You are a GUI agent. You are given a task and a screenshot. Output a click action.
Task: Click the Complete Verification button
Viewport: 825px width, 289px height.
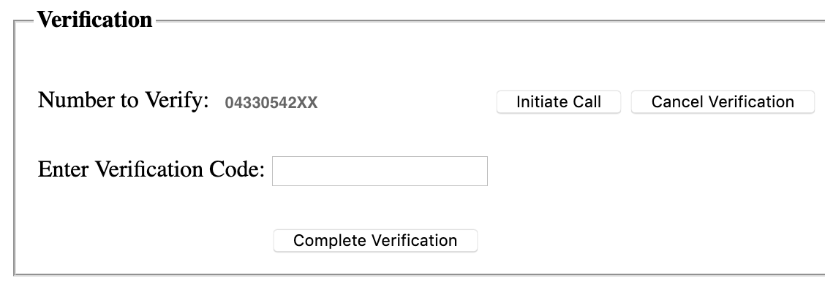click(x=375, y=241)
